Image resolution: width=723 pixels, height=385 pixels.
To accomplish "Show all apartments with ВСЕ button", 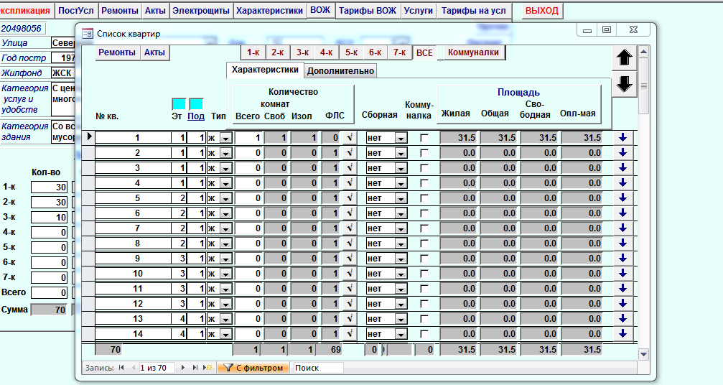I will point(424,53).
